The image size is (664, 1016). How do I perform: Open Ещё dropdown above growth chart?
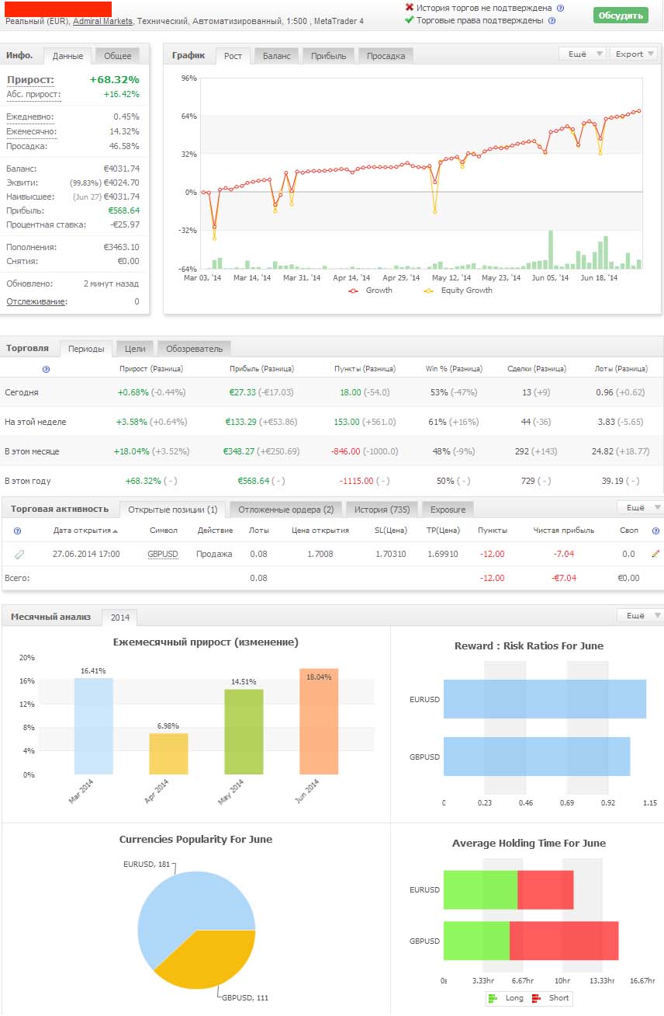[582, 54]
